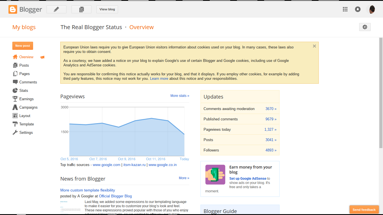Click the megaphone icon beside Overview
383x215 pixels.
coord(42,57)
